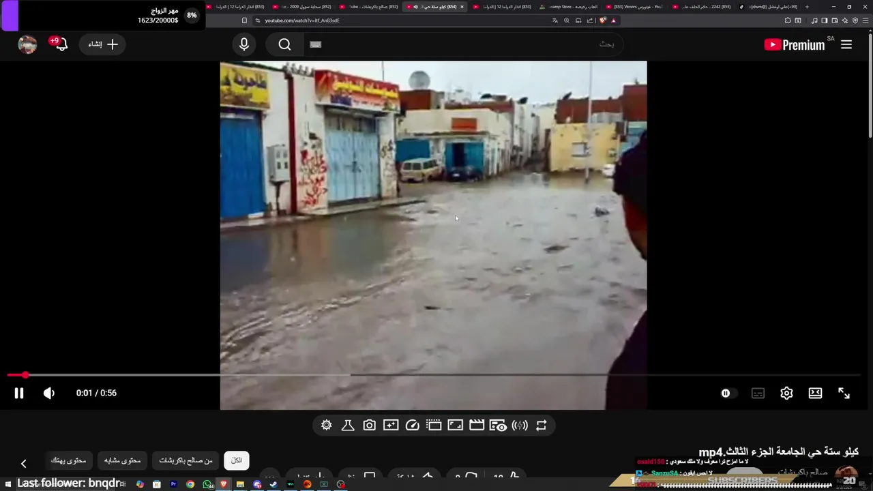Viewport: 873px width, 491px height.
Task: Switch to theater mode view
Action: 815,393
